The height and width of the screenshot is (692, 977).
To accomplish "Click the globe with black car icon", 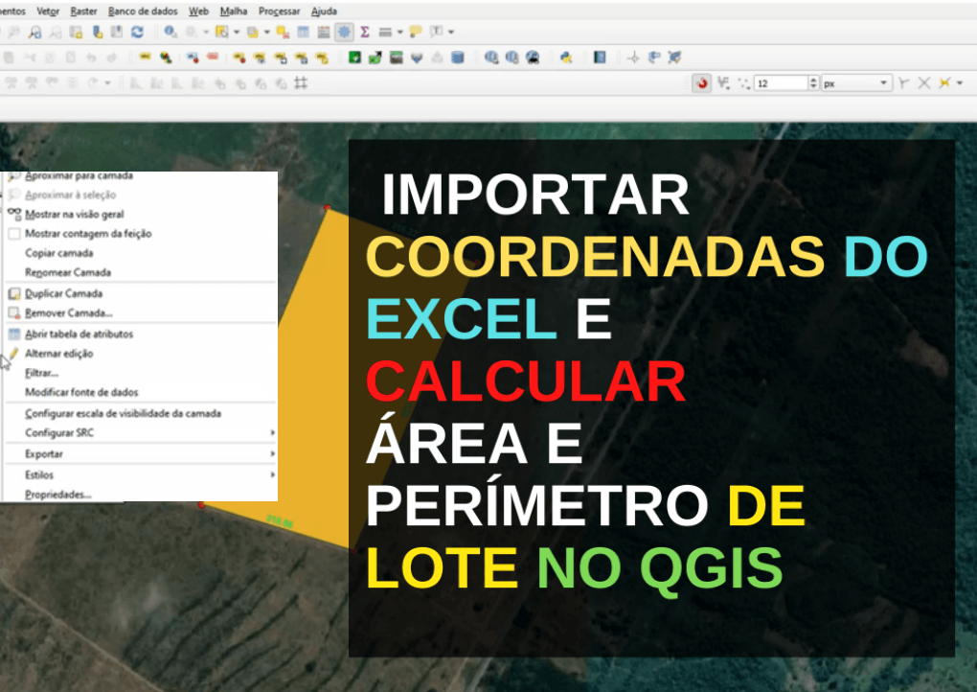I will point(533,58).
